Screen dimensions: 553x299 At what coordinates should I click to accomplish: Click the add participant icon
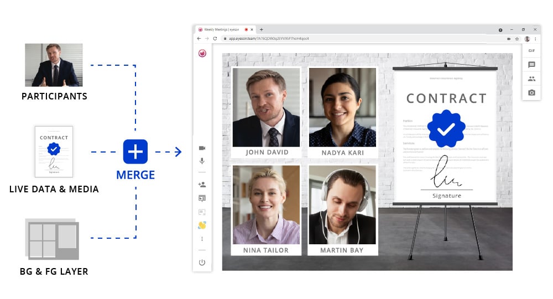tap(202, 185)
